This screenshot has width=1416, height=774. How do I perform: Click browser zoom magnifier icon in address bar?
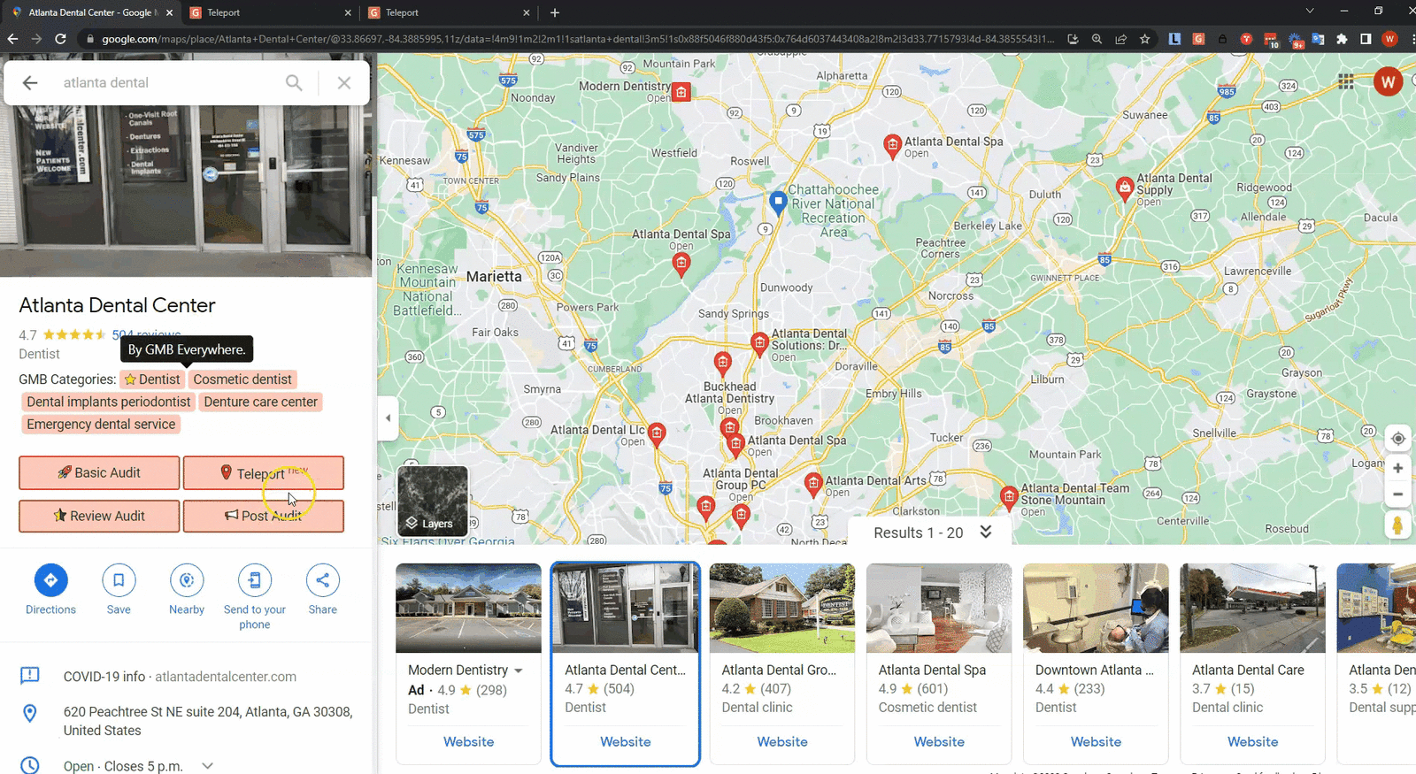tap(1097, 39)
